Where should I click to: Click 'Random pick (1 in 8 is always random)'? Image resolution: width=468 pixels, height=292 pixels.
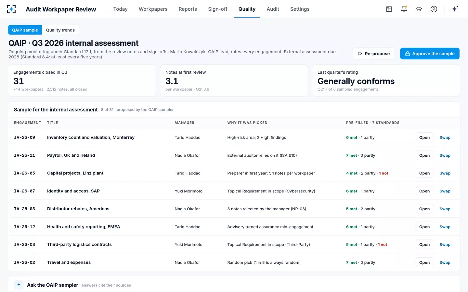[264, 262]
